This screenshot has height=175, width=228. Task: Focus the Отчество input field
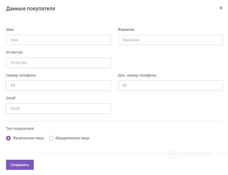[x=59, y=63]
